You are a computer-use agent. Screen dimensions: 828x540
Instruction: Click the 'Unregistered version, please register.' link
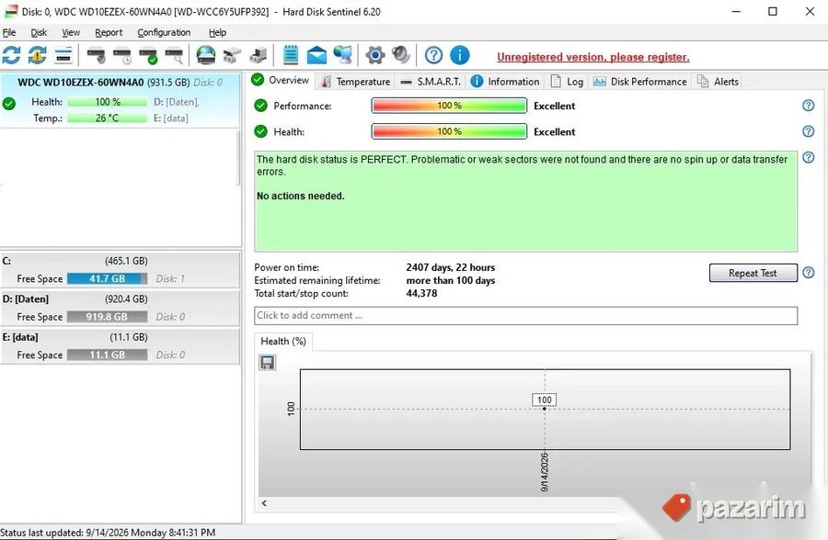coord(593,57)
